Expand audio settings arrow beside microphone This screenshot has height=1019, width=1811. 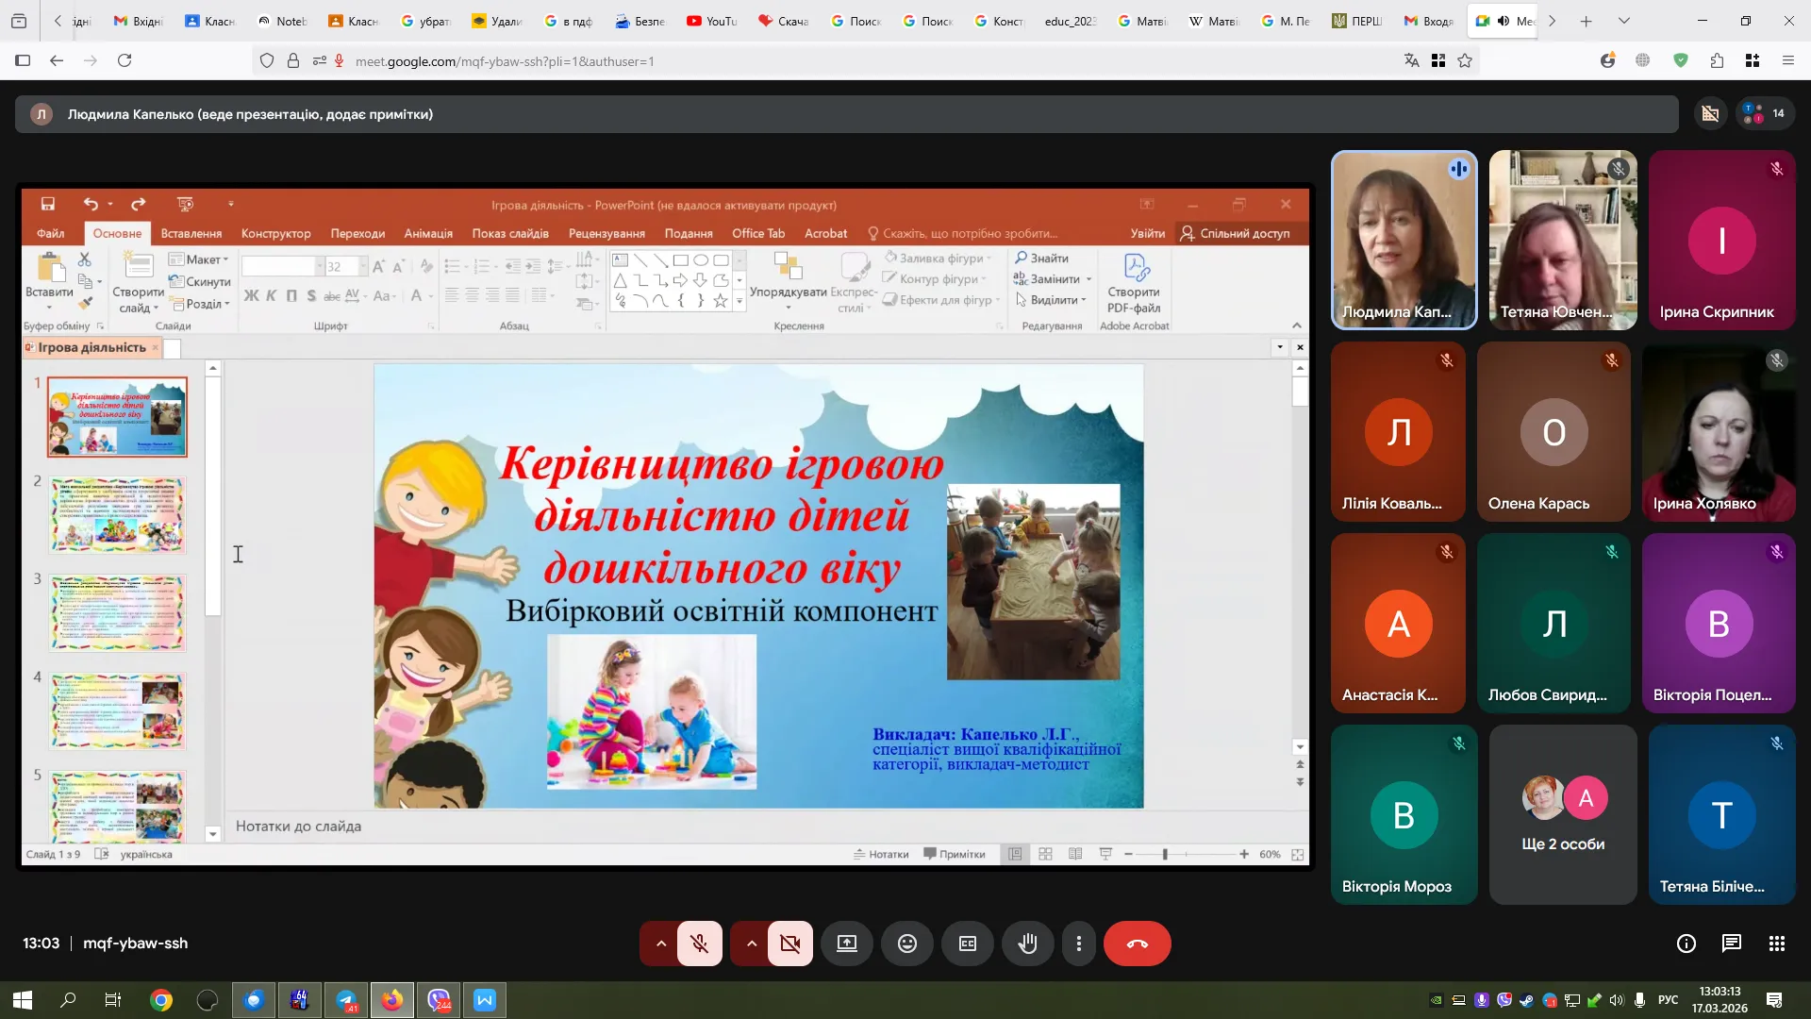pyautogui.click(x=660, y=944)
